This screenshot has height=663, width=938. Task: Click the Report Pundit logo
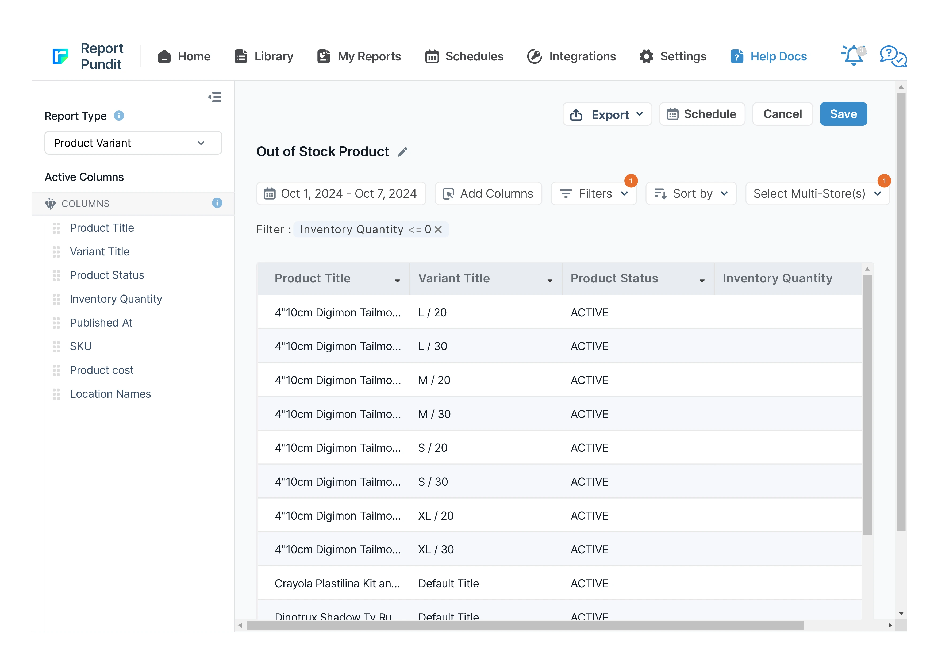point(60,56)
